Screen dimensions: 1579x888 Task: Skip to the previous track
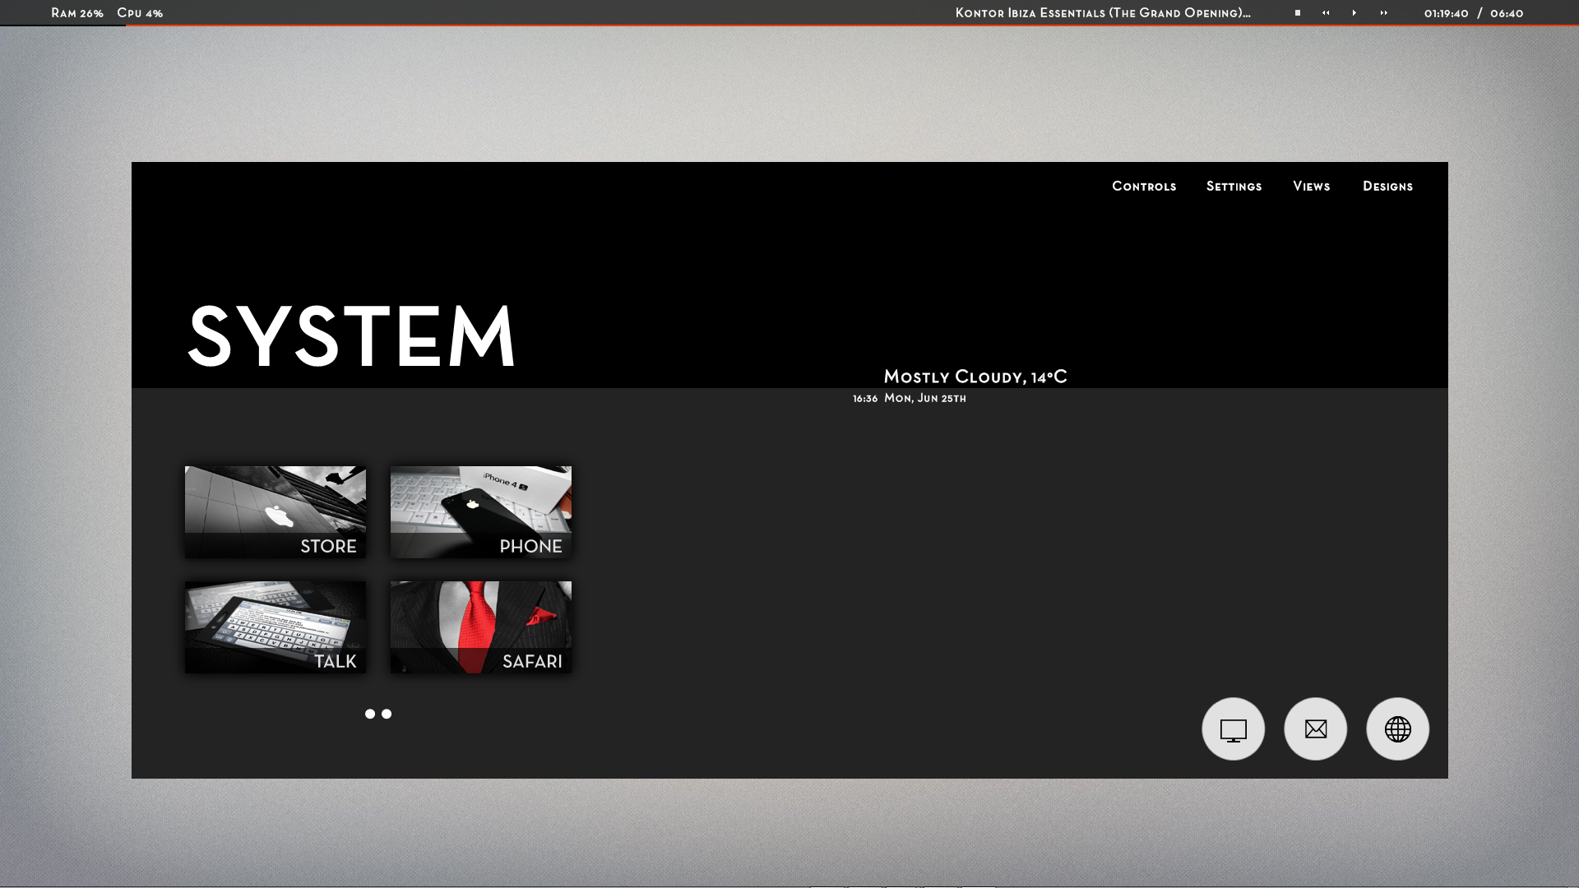tap(1326, 13)
